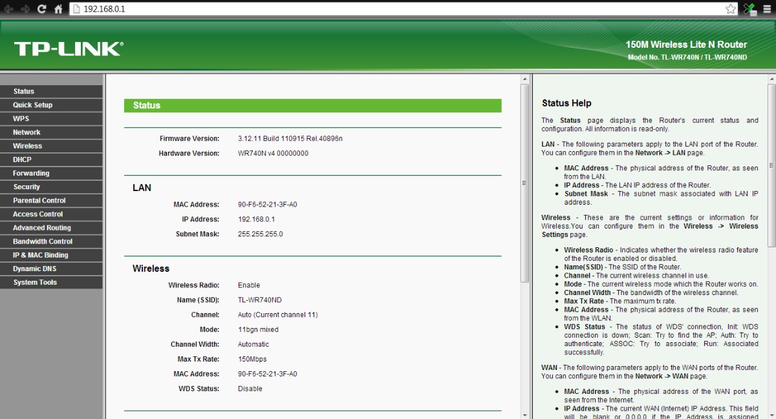The height and width of the screenshot is (419, 776).
Task: Click the firmware version 3.12.11 Build value
Action: pyautogui.click(x=290, y=139)
